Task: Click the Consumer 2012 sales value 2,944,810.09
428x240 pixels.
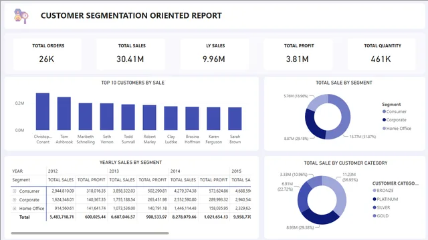Action: [63, 191]
